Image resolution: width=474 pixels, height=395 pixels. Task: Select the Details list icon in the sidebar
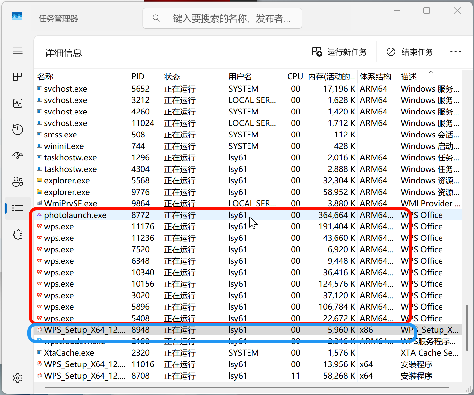tap(18, 208)
